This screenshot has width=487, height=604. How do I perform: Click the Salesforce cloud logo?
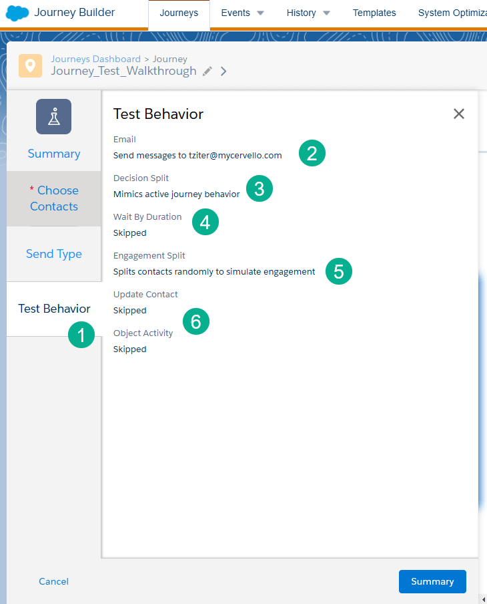[x=17, y=13]
